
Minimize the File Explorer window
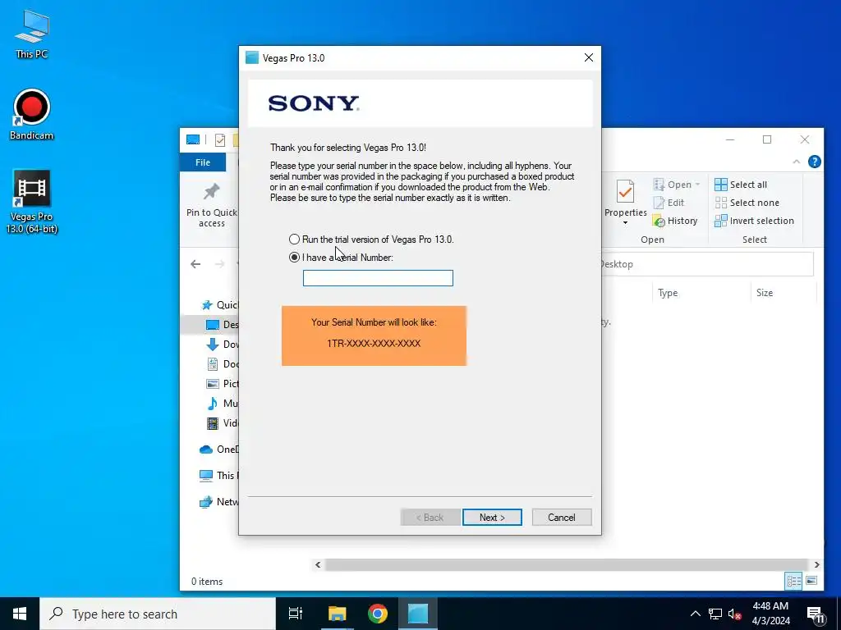(730, 139)
